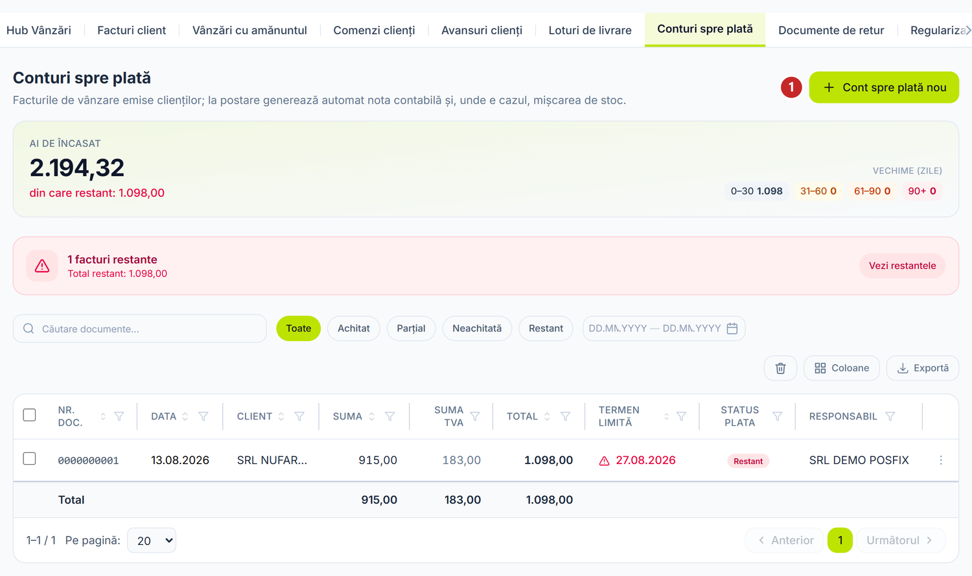This screenshot has width=972, height=576.
Task: Filter the CLIENT column
Action: point(299,416)
